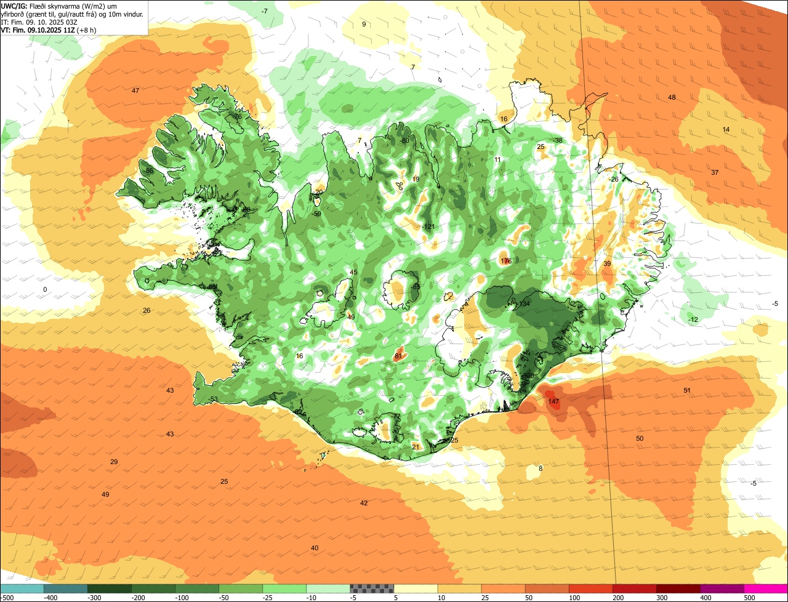The height and width of the screenshot is (602, 788).
Task: Click the map value '42' south of Iceland
Action: (x=364, y=503)
